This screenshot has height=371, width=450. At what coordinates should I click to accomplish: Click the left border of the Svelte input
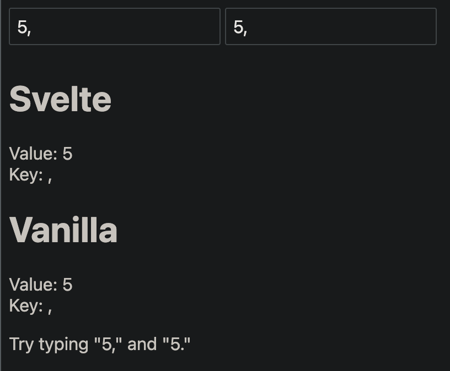pos(9,26)
